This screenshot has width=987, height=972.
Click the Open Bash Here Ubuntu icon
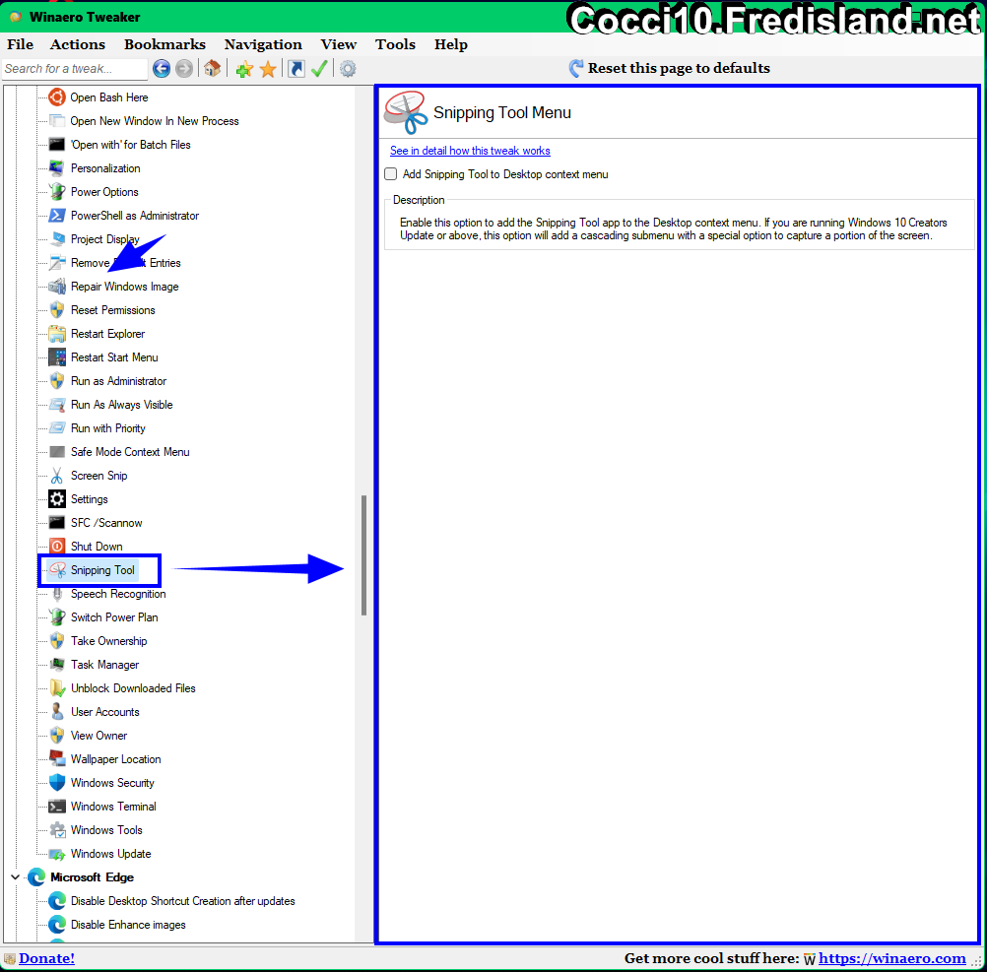57,97
